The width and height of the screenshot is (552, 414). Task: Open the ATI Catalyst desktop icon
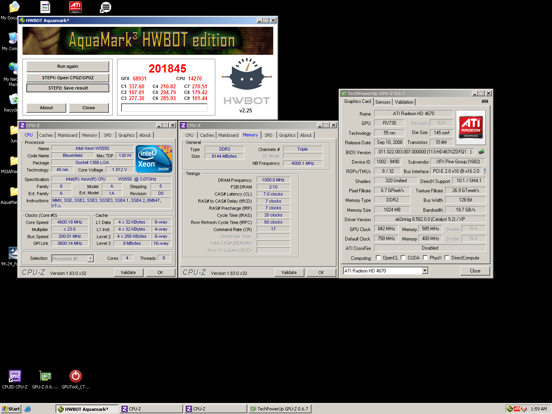75,7
